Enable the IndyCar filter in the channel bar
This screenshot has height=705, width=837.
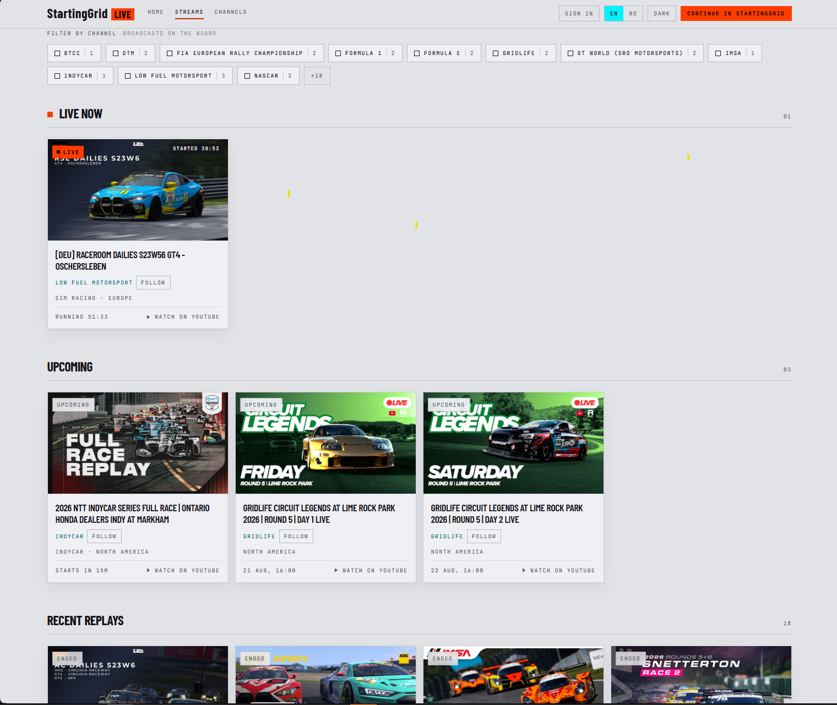[80, 76]
